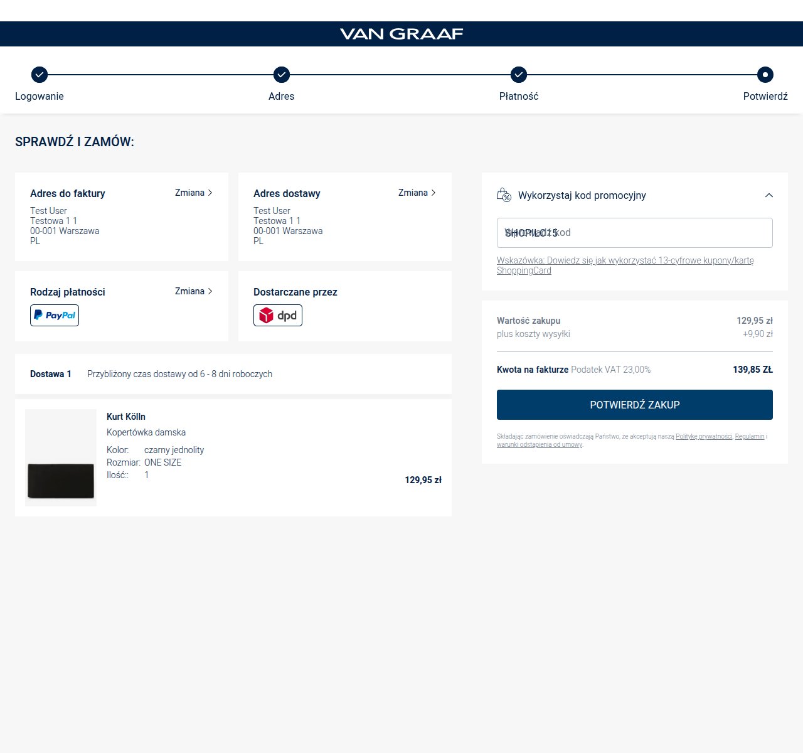The height and width of the screenshot is (753, 803).
Task: Click the promo code coupon icon
Action: pyautogui.click(x=504, y=195)
